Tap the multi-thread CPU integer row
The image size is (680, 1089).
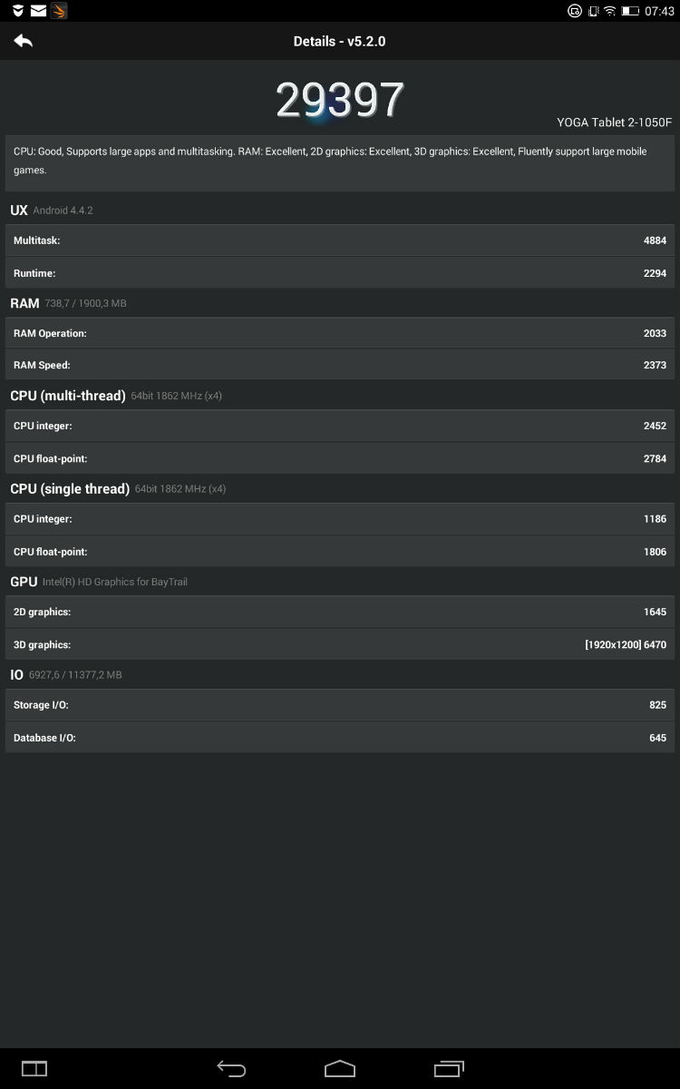pyautogui.click(x=340, y=426)
